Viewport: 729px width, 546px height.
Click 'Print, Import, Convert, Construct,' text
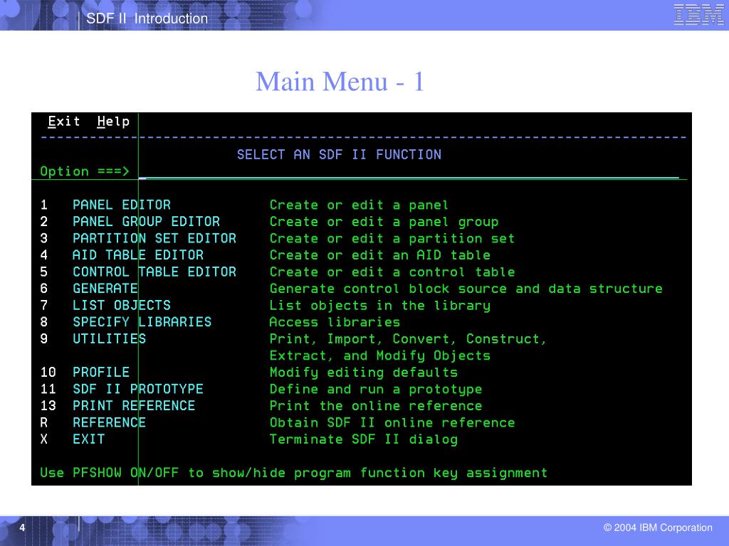tap(408, 339)
